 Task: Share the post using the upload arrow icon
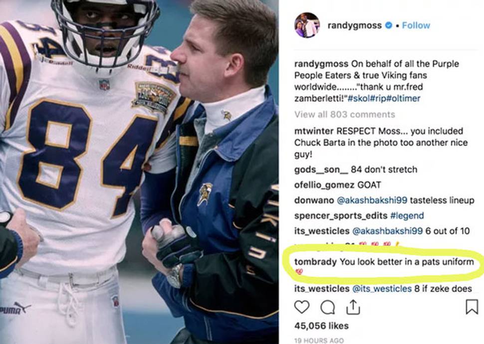coord(353,307)
